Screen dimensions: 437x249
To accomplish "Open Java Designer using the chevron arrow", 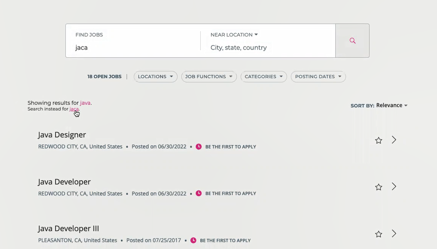I will [x=394, y=140].
